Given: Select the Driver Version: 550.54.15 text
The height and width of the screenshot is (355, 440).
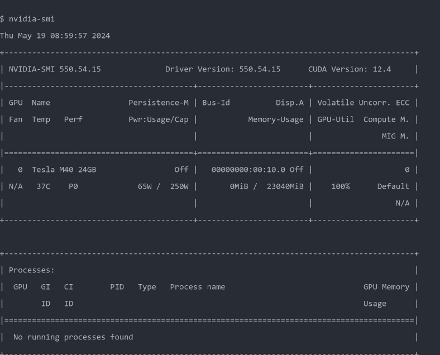Looking at the screenshot, I should point(223,69).
